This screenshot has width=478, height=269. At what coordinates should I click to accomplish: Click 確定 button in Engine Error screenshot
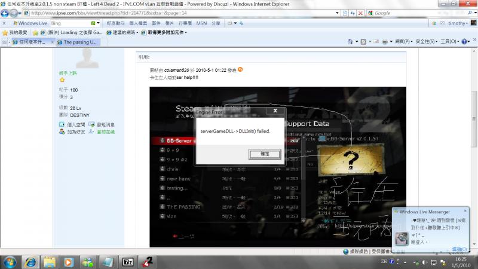coord(265,154)
